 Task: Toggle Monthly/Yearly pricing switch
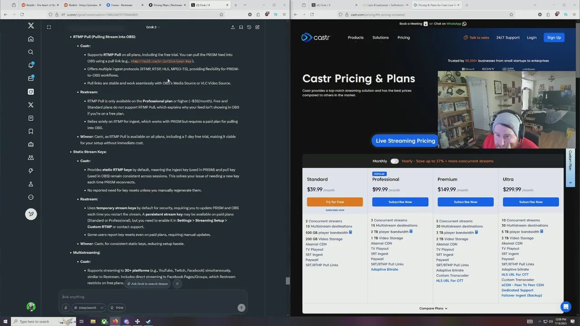point(395,161)
